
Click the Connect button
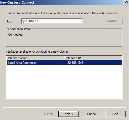[112, 21]
